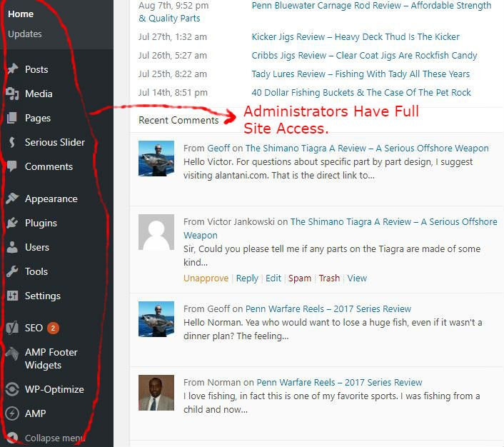504x447 pixels.
Task: Click the Recent Comments heading
Action: pos(178,120)
